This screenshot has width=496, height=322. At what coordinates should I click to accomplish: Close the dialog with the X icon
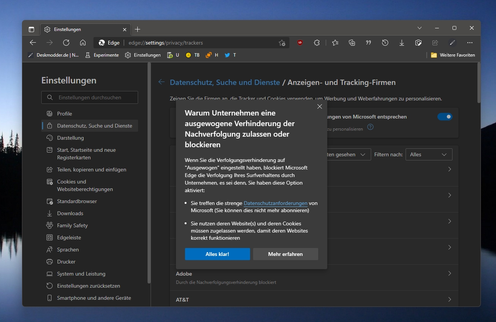320,106
